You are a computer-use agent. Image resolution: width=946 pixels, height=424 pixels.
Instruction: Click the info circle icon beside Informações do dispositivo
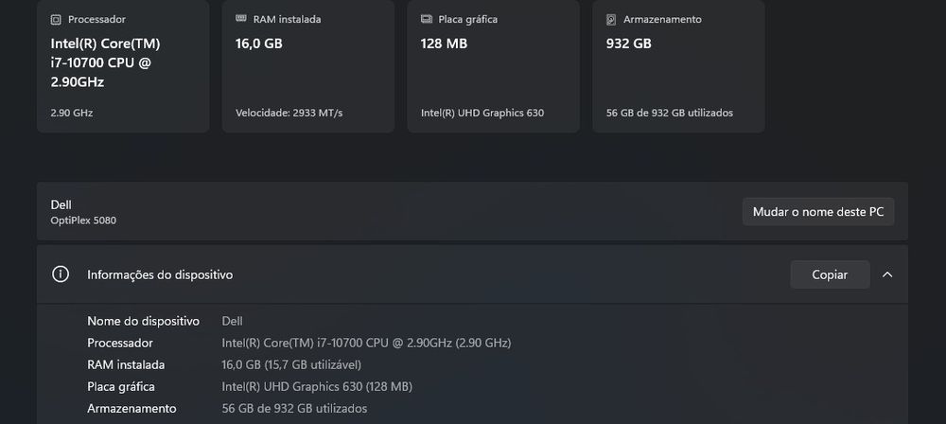(60, 274)
